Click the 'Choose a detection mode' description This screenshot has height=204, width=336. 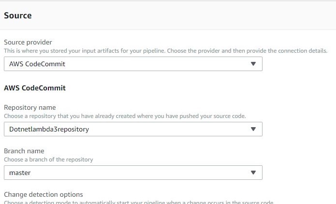point(139,202)
